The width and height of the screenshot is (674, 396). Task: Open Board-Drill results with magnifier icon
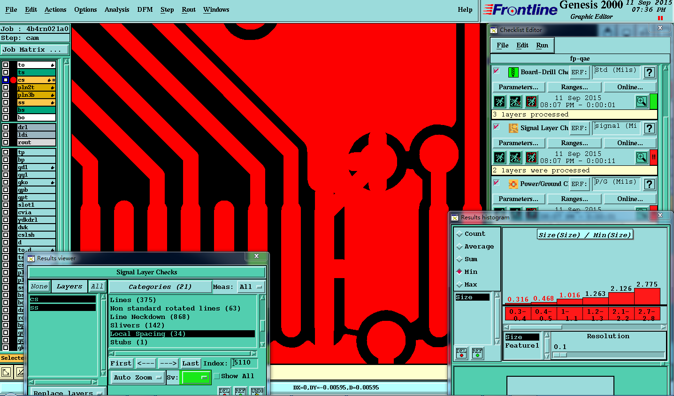coord(642,101)
